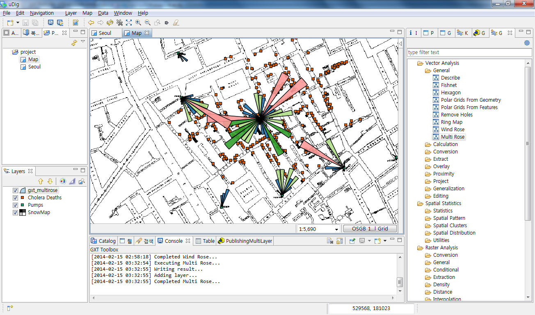Switch to the Seoul map tab

coord(105,32)
